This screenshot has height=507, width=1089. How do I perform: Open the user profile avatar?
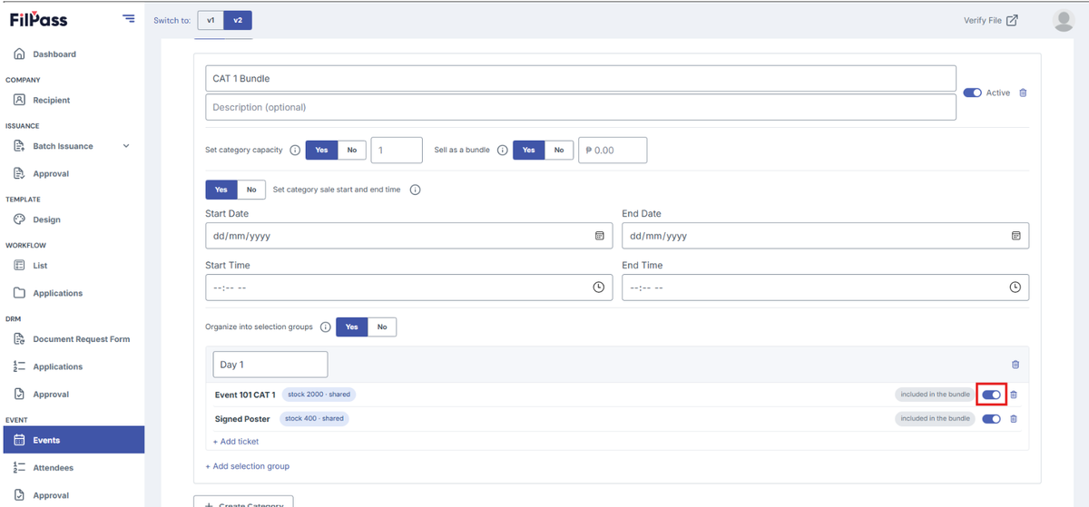click(x=1064, y=20)
